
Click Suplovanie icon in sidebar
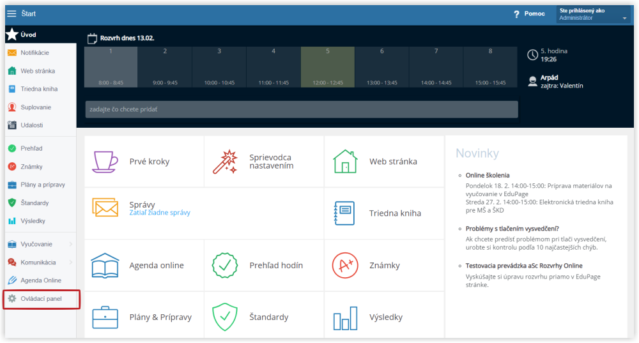tap(12, 107)
